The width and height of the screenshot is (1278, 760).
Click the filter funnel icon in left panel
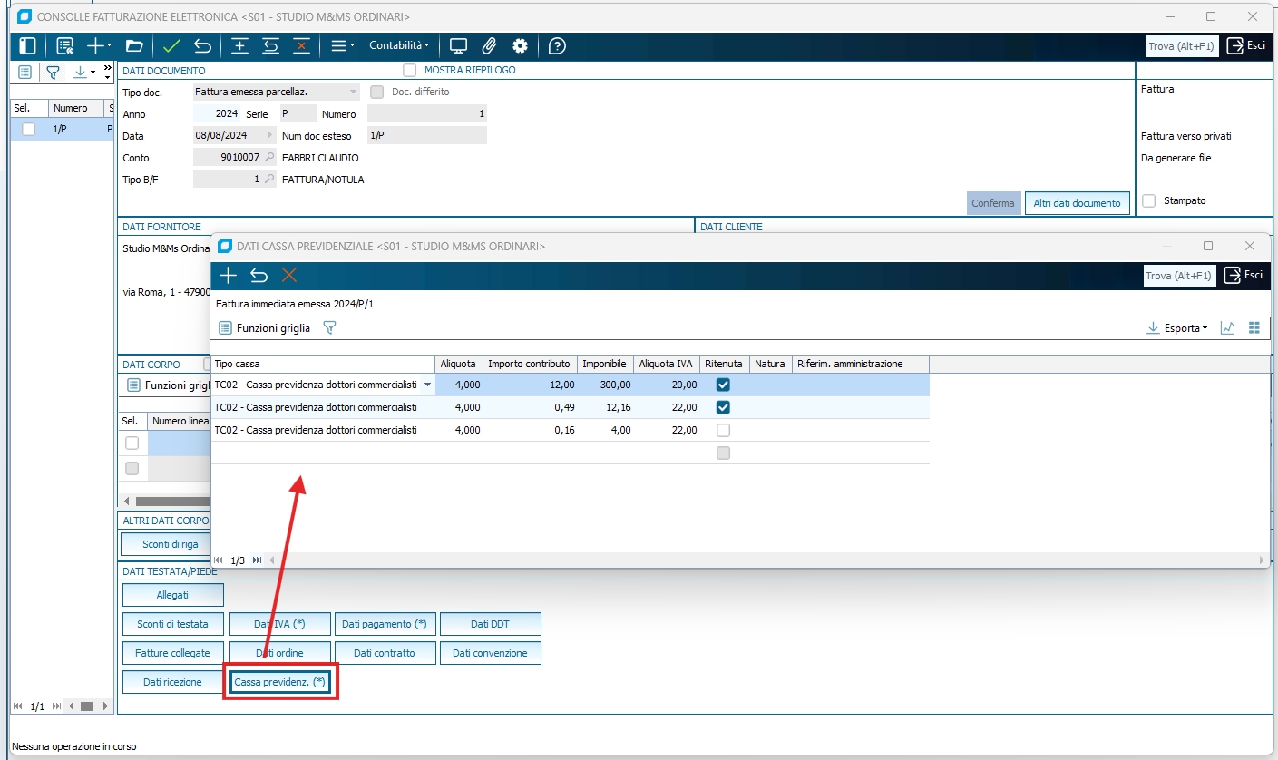click(x=53, y=72)
